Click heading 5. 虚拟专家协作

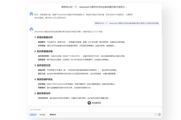coord(42,93)
